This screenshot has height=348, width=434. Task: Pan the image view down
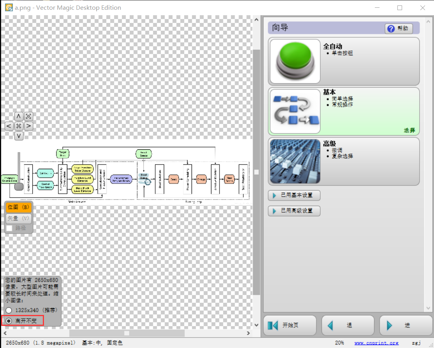click(19, 136)
